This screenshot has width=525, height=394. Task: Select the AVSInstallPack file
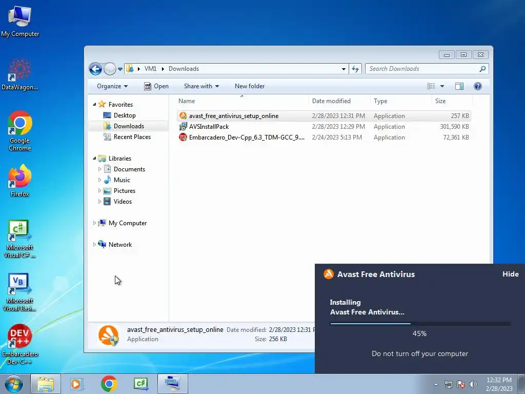324,127
